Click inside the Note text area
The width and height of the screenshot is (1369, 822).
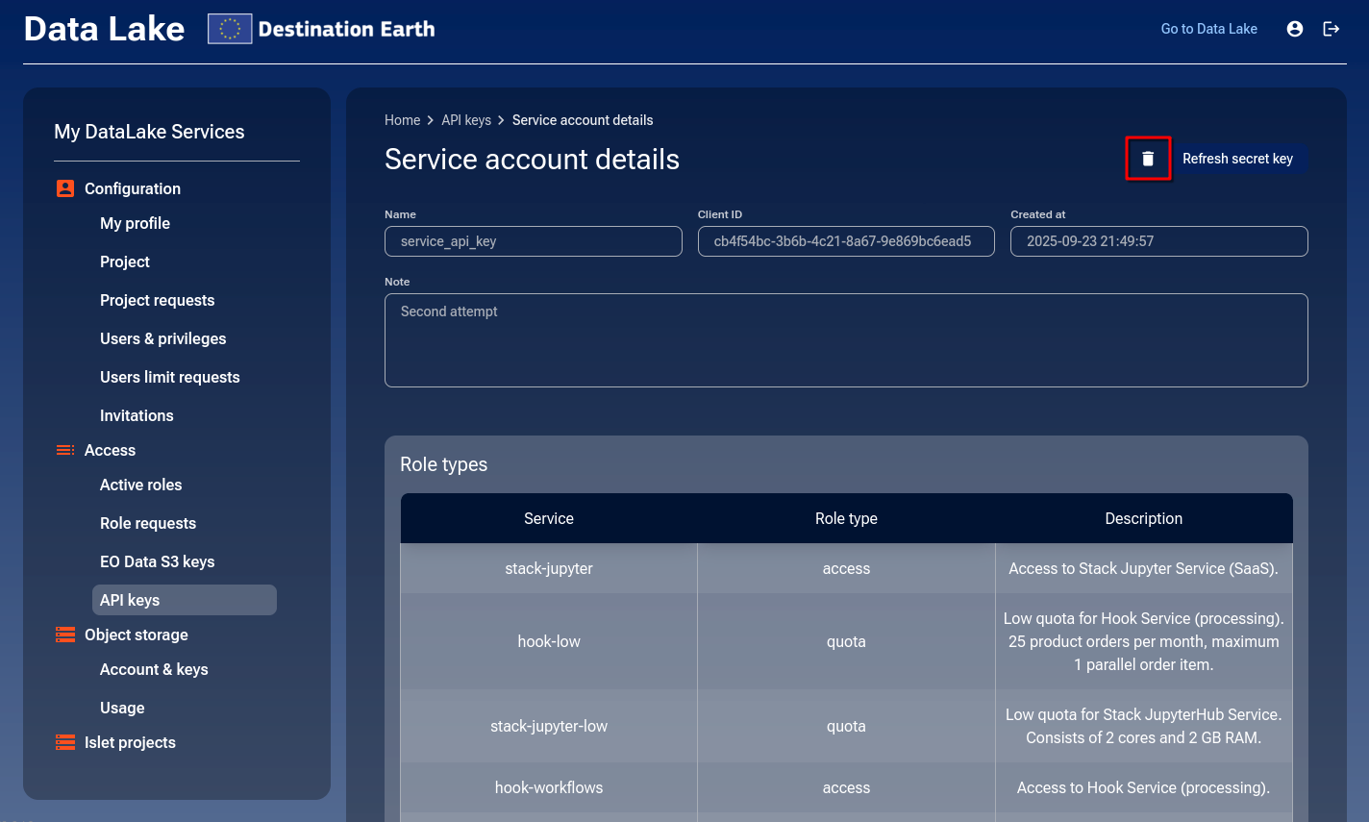tap(846, 339)
